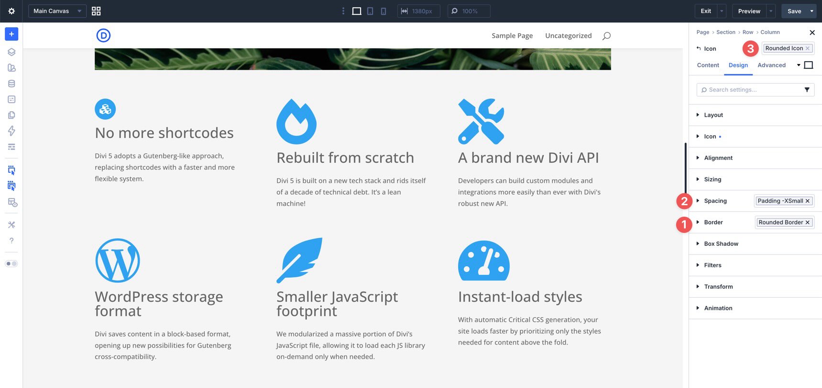Switch to the Design tab

tap(738, 65)
